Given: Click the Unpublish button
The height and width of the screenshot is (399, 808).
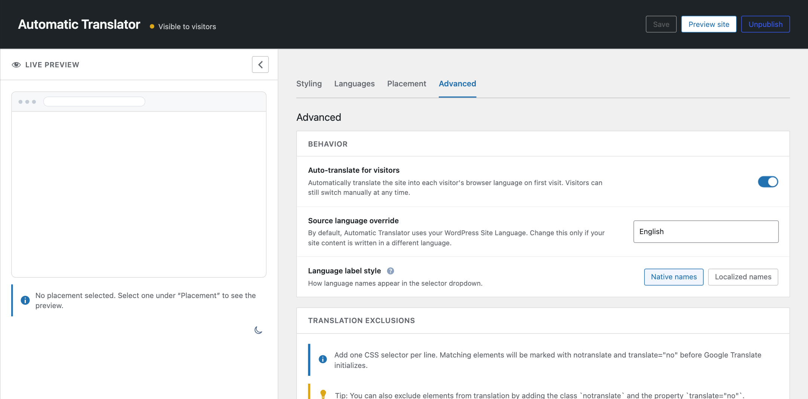Looking at the screenshot, I should click(765, 24).
